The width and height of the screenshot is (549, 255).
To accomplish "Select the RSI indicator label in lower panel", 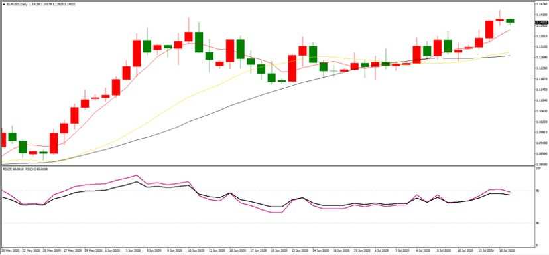I will tap(25, 169).
